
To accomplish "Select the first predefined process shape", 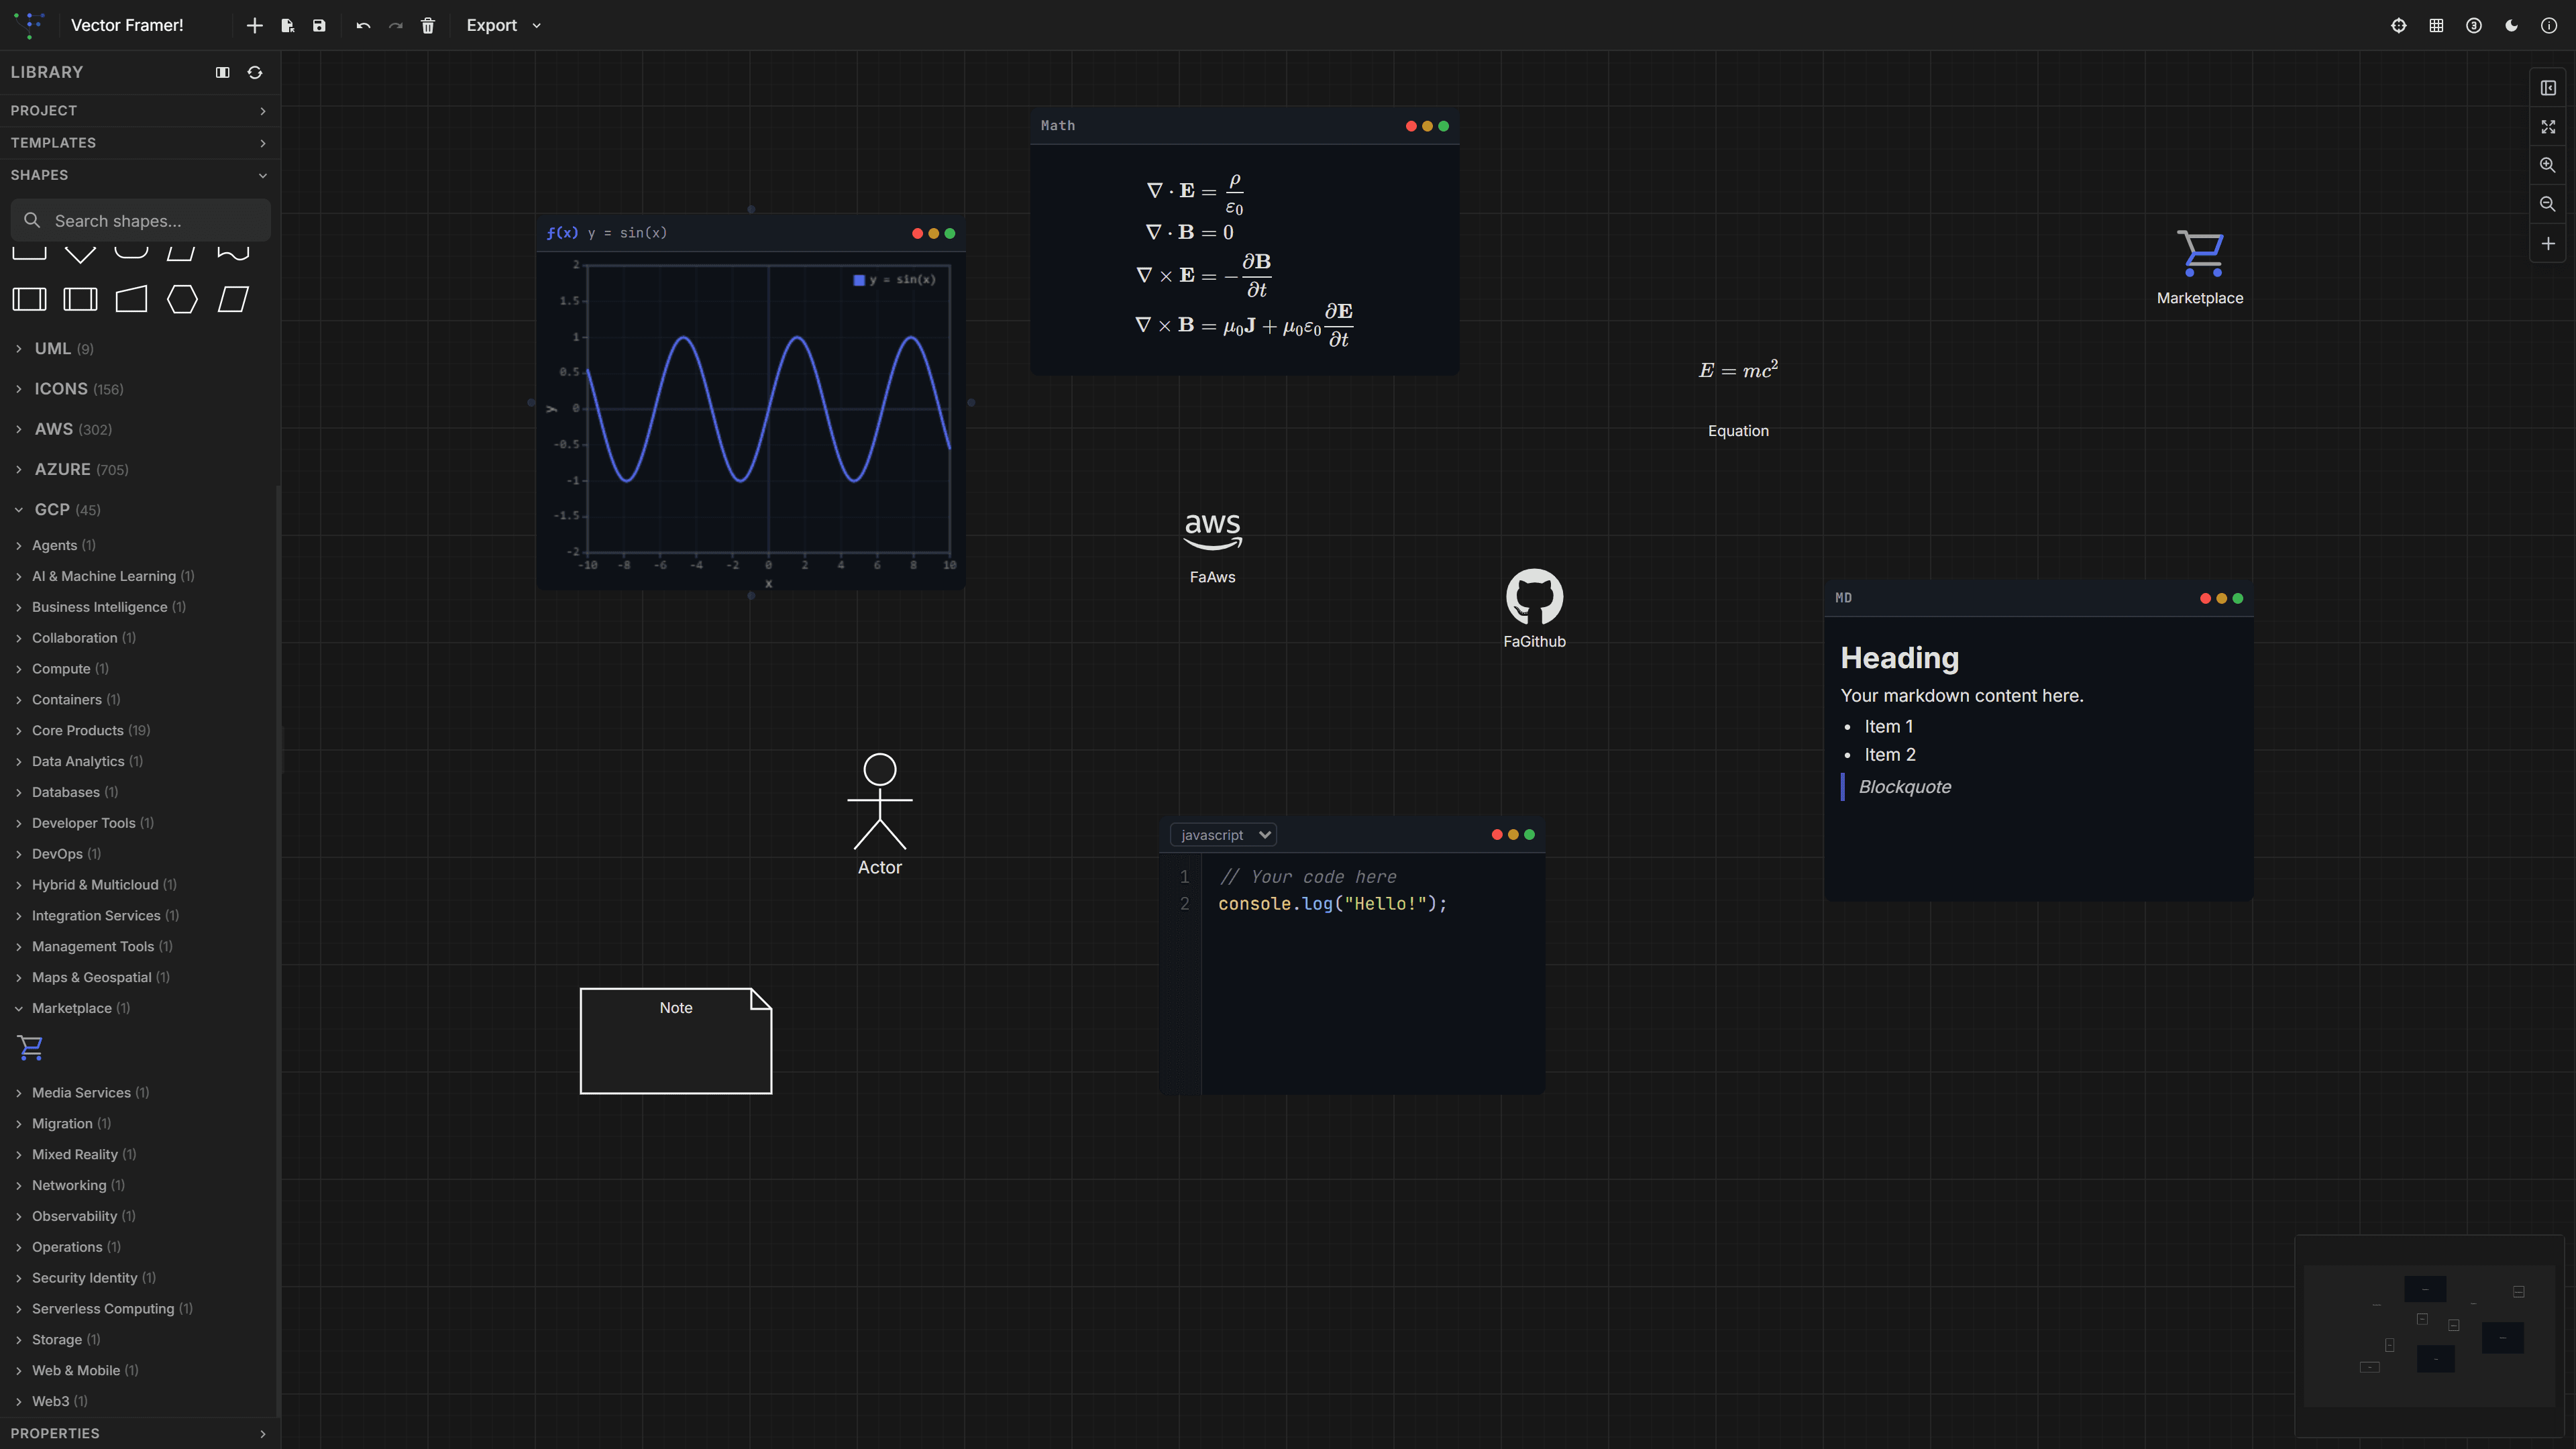I will coord(29,299).
